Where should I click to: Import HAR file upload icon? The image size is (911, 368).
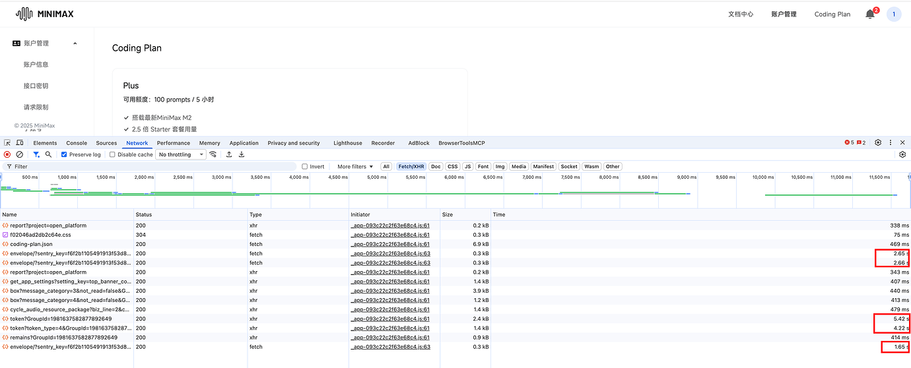coord(229,154)
